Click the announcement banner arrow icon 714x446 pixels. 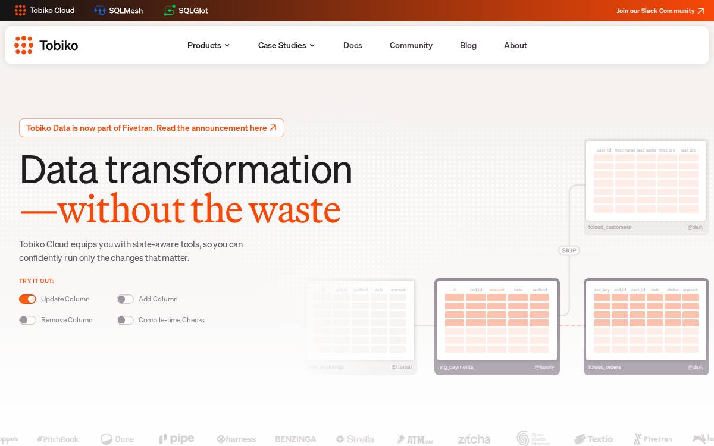[x=273, y=128]
